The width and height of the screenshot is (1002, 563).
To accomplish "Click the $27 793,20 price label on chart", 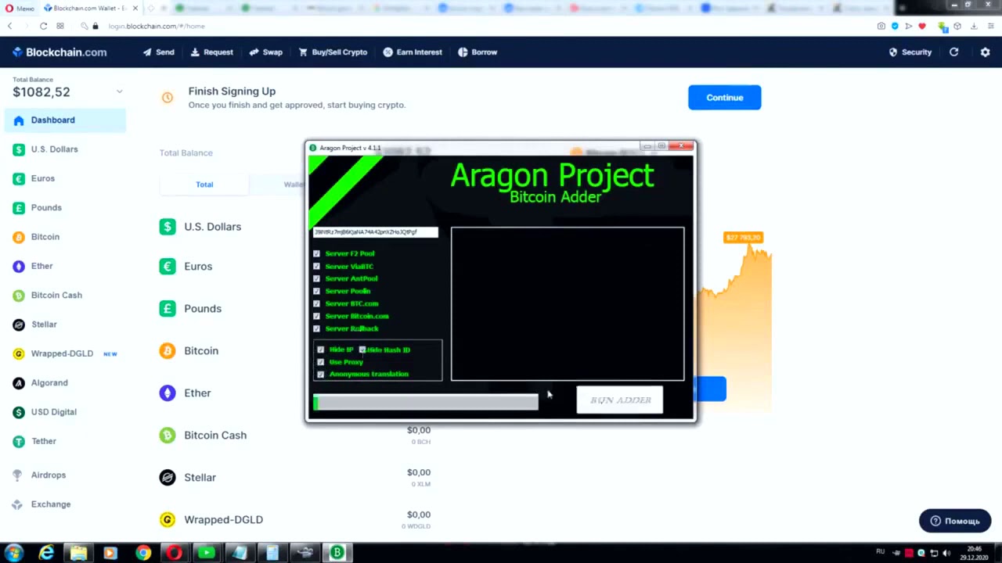I will coord(743,238).
